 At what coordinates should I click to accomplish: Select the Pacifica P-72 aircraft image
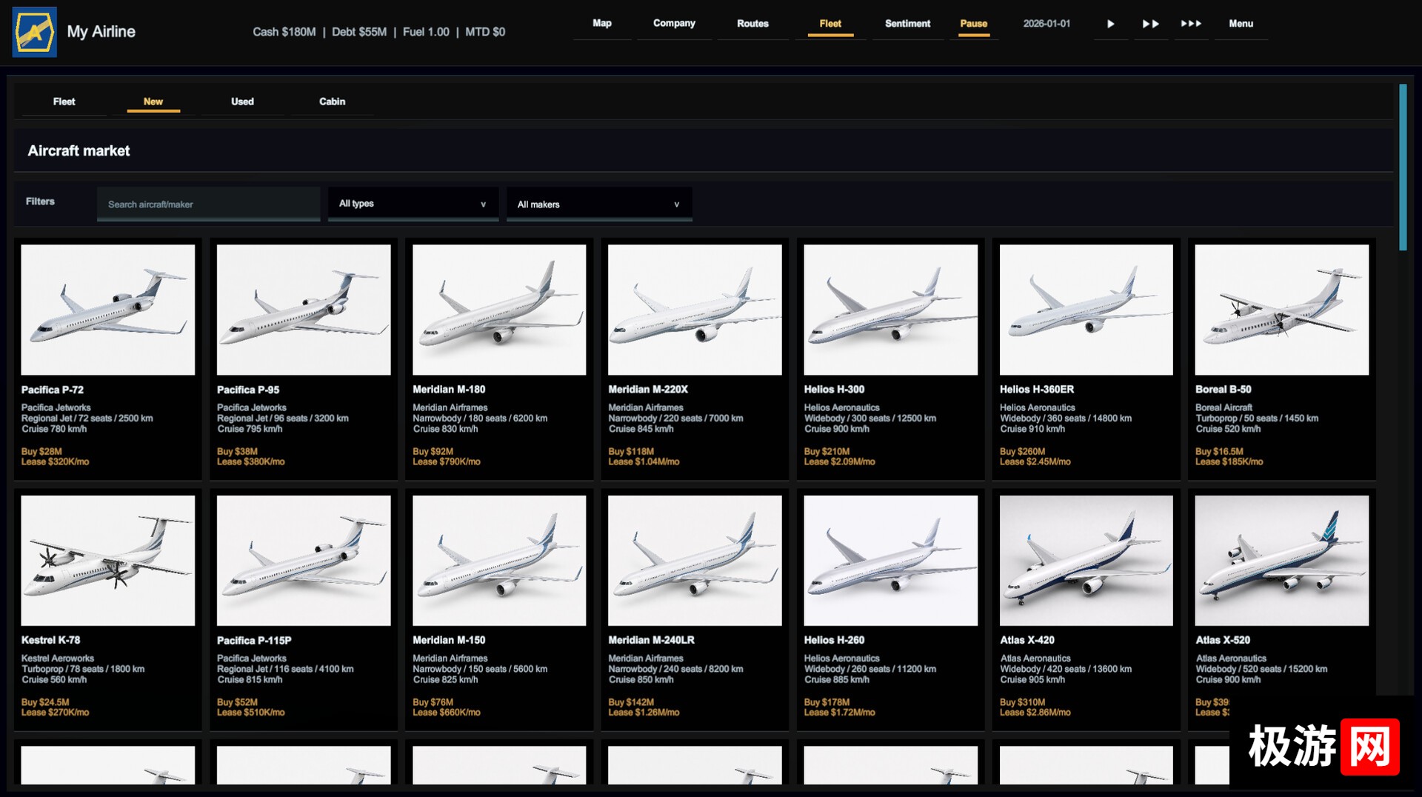pyautogui.click(x=108, y=310)
